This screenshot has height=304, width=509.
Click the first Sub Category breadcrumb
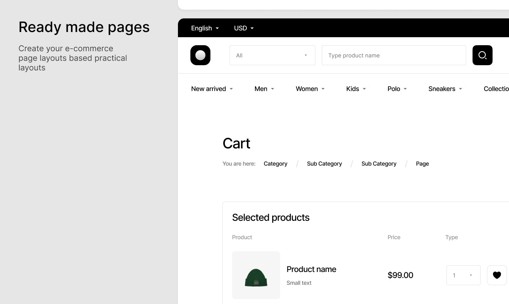pyautogui.click(x=324, y=164)
